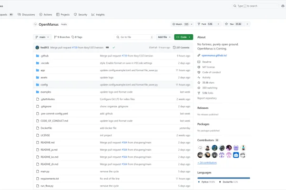Expand the Star lists arrow
This screenshot has width=286, height=190.
(247, 24)
